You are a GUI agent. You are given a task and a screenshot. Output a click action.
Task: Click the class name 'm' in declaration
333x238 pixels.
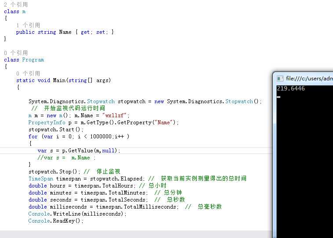click(x=24, y=11)
